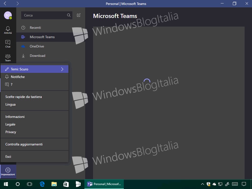
Task: Click the Download arrow icon
Action: [23, 56]
